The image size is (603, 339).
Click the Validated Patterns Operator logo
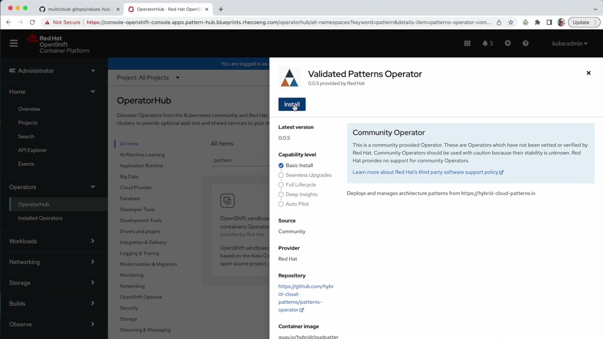click(x=289, y=78)
